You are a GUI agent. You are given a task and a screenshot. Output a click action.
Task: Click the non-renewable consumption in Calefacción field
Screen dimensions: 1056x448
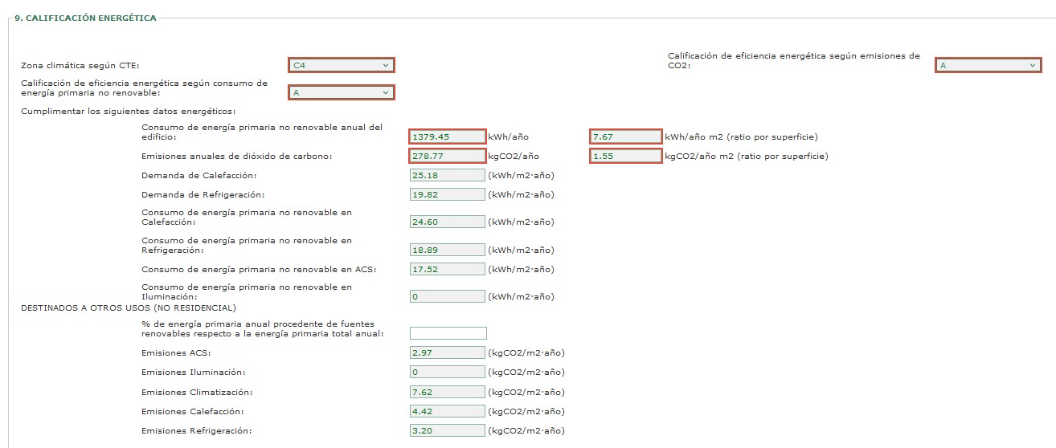point(448,222)
